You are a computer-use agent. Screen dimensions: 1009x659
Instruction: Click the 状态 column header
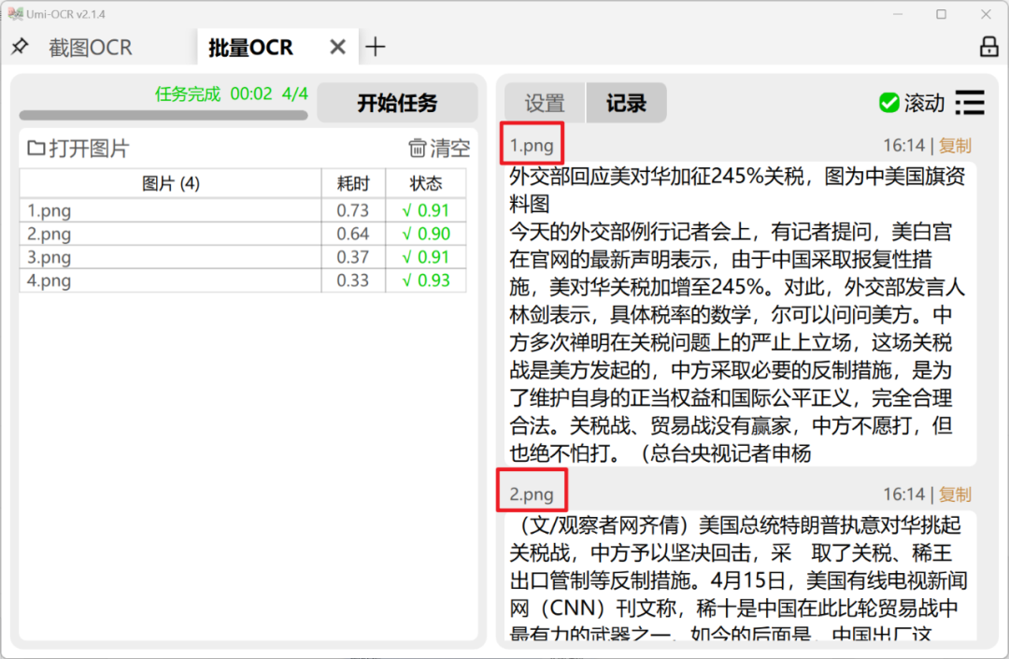coord(425,184)
